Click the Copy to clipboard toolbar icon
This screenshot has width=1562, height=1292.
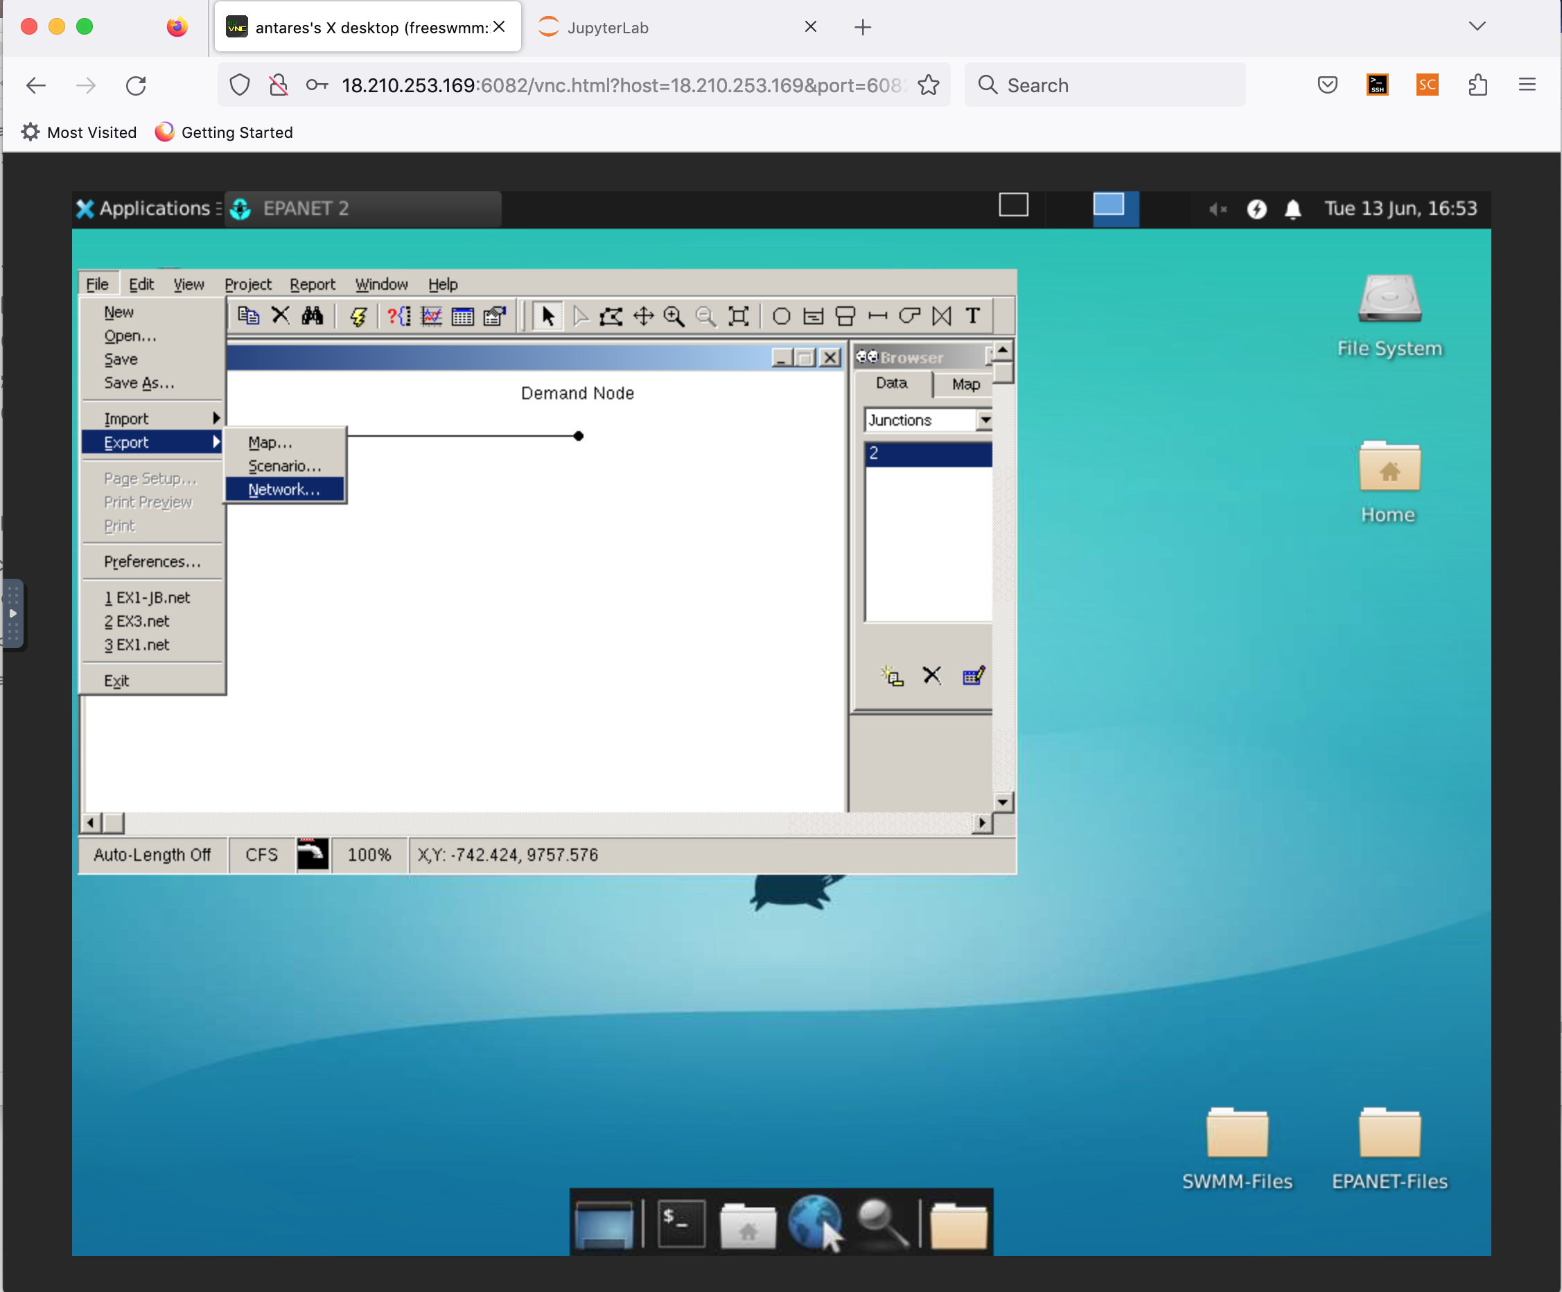247,316
